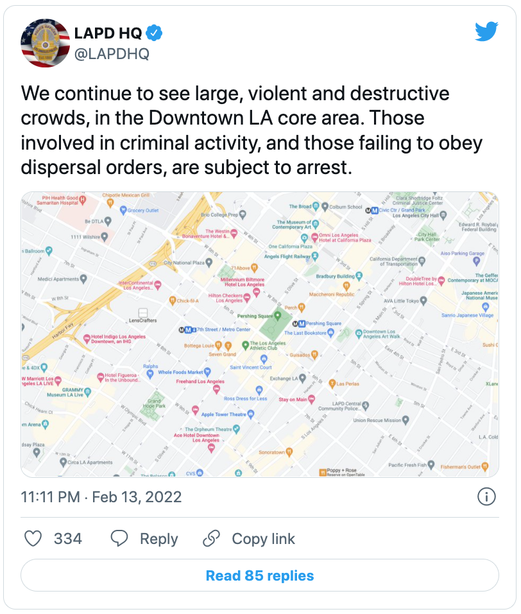
Task: Like the tweet with heart icon
Action: pos(33,538)
